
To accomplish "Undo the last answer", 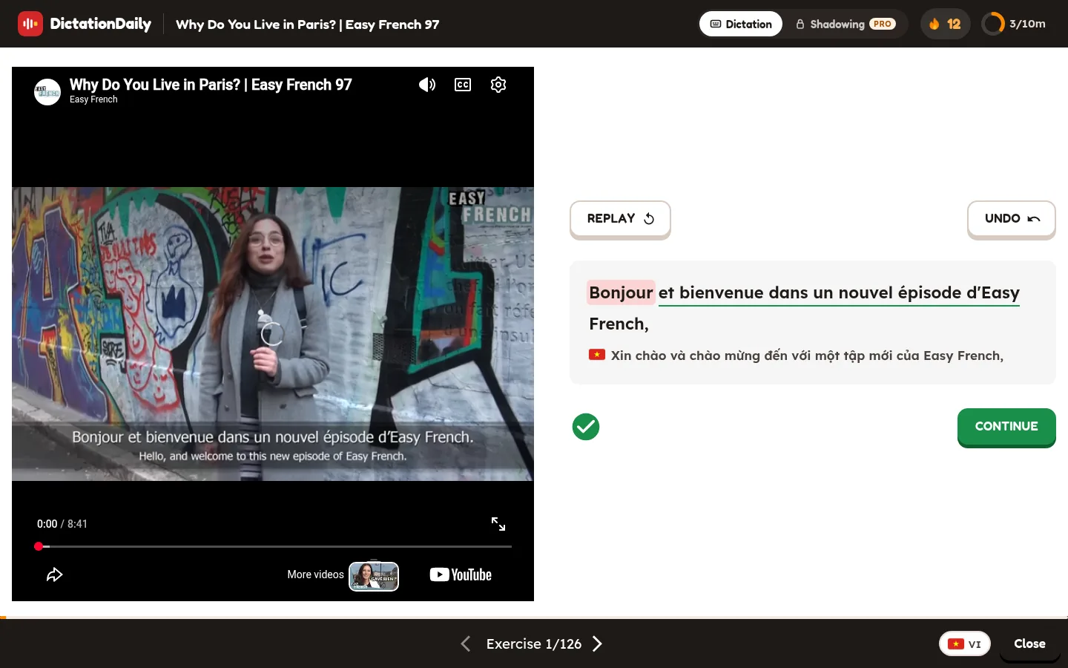I will 1012,219.
